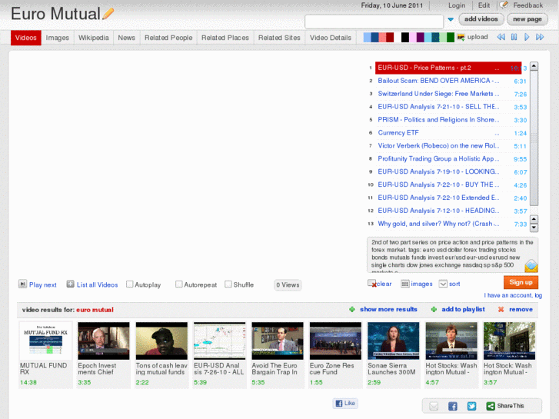Viewport: 559px width, 419px height.
Task: Toggle the Autorepeat checkbox
Action: click(x=179, y=284)
